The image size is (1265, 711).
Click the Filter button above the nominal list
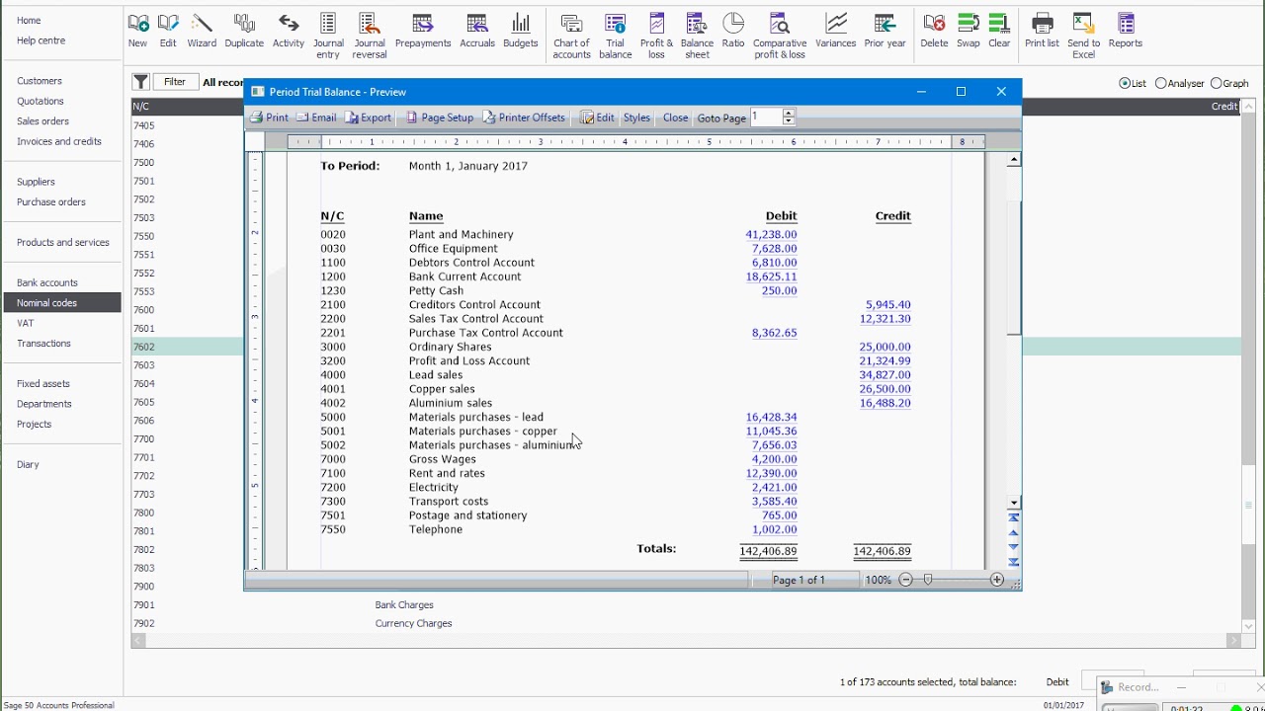coord(175,82)
